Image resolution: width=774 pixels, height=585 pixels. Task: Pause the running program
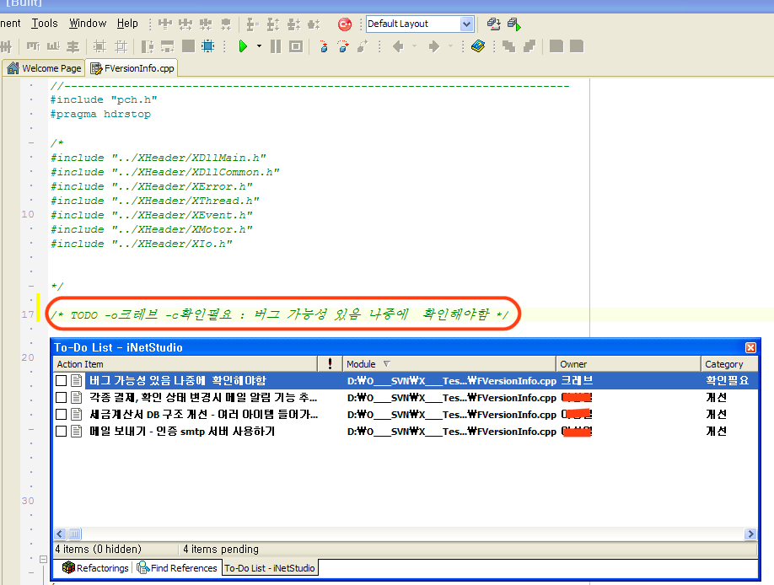276,46
